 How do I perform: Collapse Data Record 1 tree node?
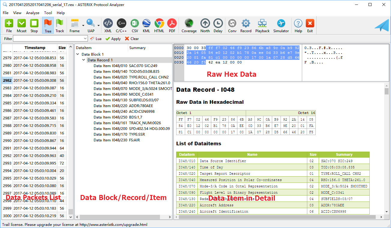pos(84,60)
